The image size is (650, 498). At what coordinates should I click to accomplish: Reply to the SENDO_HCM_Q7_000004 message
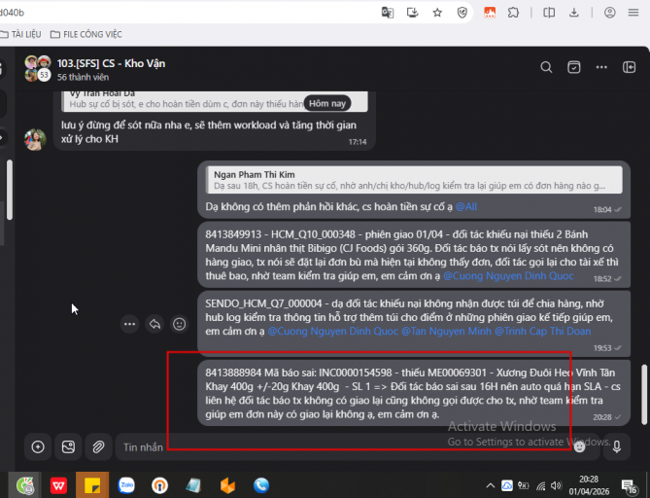[154, 324]
